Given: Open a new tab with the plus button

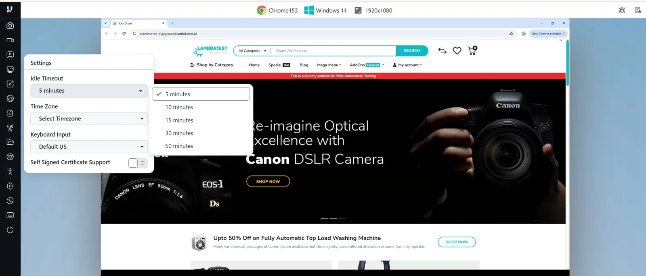Looking at the screenshot, I should coord(172,23).
